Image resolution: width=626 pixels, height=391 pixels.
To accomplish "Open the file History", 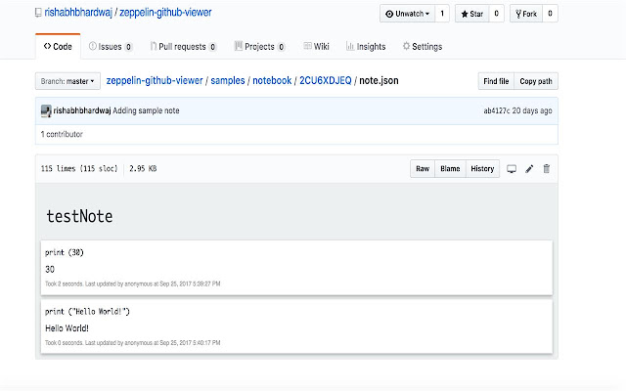I will pyautogui.click(x=482, y=169).
